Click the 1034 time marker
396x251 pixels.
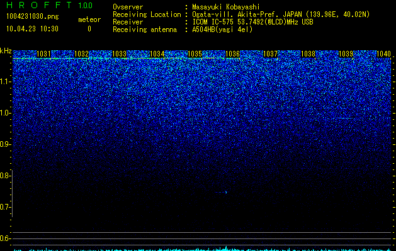157,53
